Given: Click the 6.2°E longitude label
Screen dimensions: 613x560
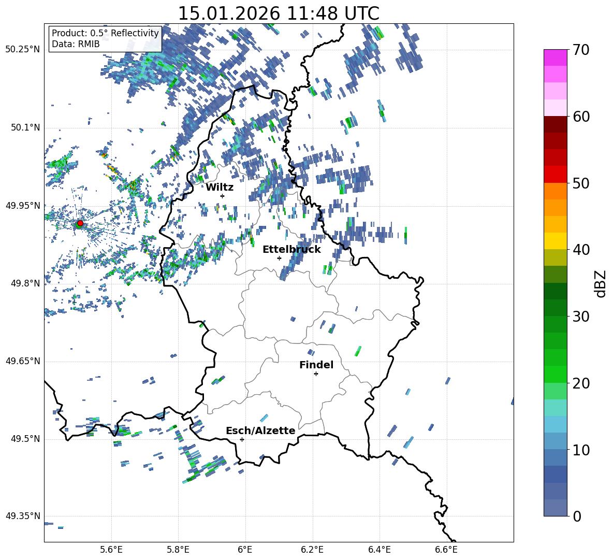Looking at the screenshot, I should point(312,550).
